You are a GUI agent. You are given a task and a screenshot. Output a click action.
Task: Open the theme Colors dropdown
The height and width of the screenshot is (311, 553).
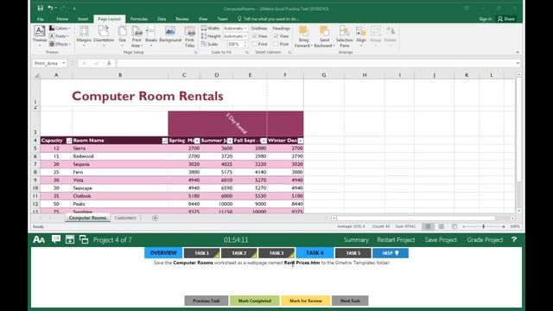[60, 29]
